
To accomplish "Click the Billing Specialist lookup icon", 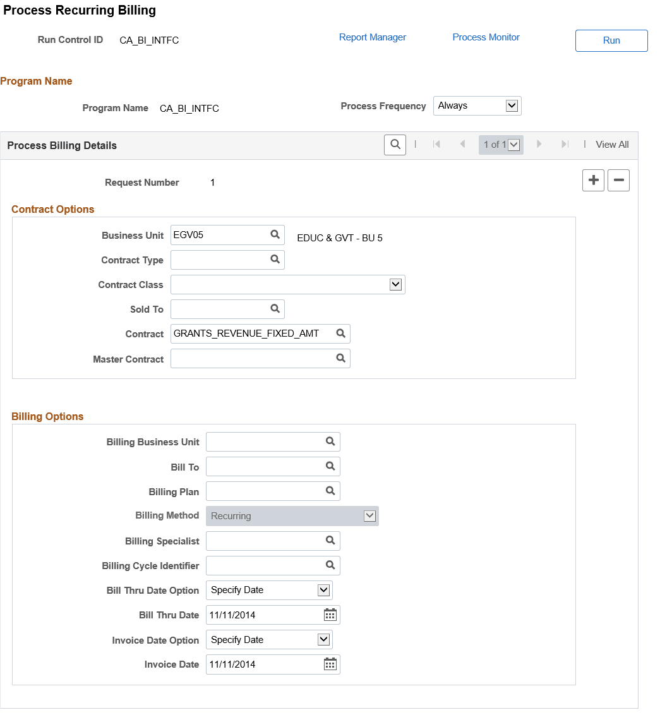I will point(329,541).
